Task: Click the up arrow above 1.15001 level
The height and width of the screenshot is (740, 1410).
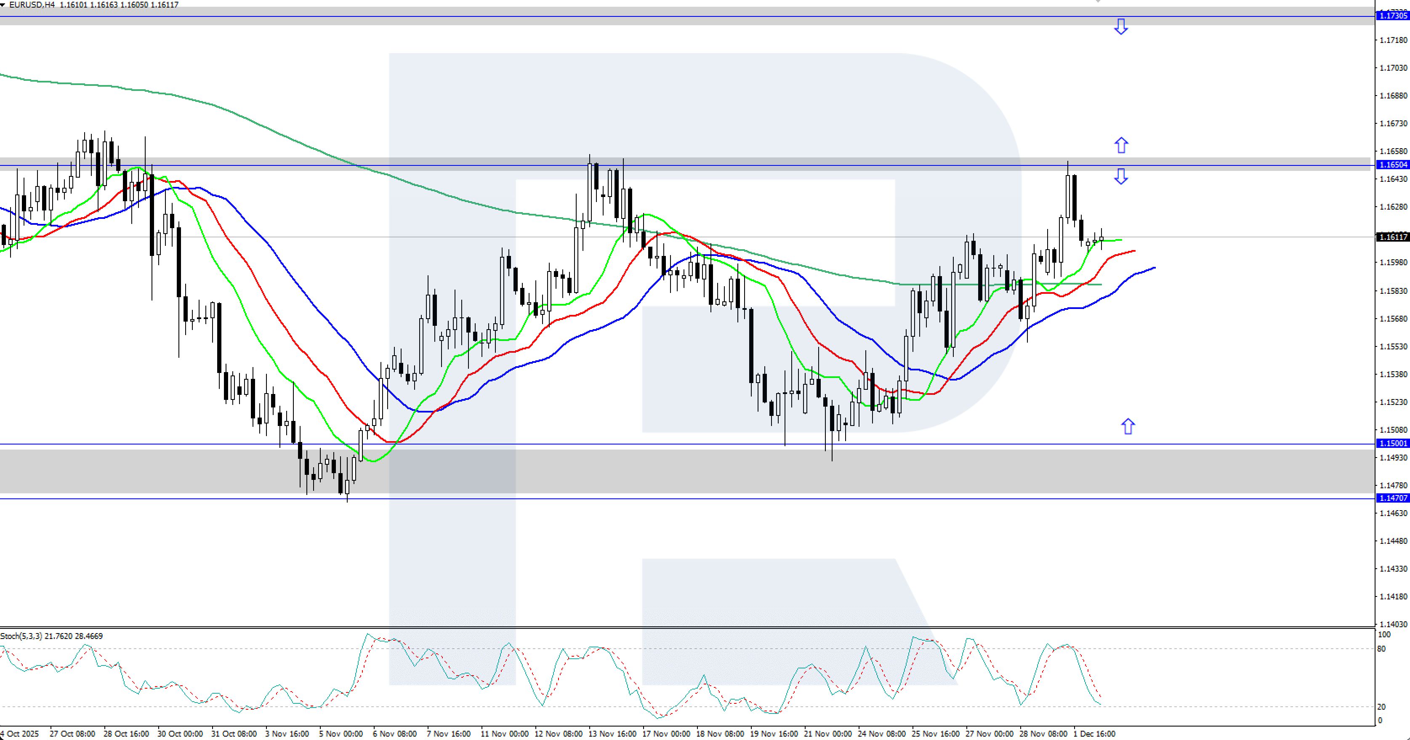Action: click(x=1128, y=426)
